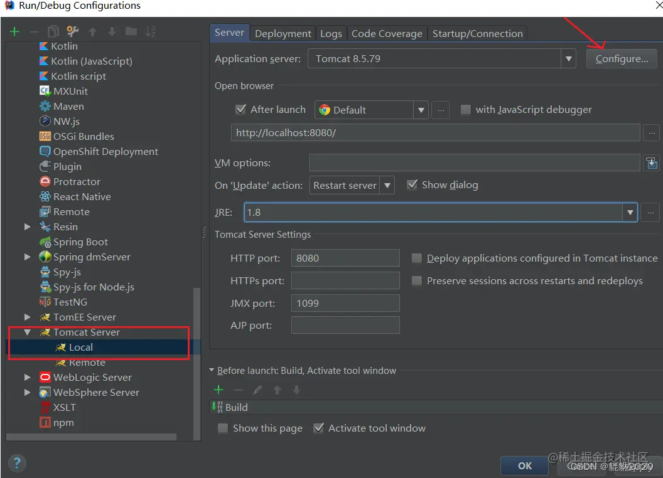Switch to the Deployment tab
The width and height of the screenshot is (663, 478).
coord(283,33)
